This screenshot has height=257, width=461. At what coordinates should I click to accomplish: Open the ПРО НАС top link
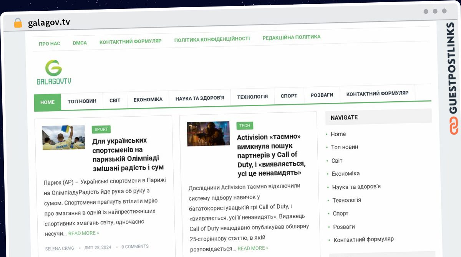(x=50, y=44)
